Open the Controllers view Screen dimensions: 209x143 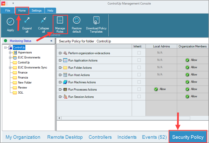coord(100,137)
